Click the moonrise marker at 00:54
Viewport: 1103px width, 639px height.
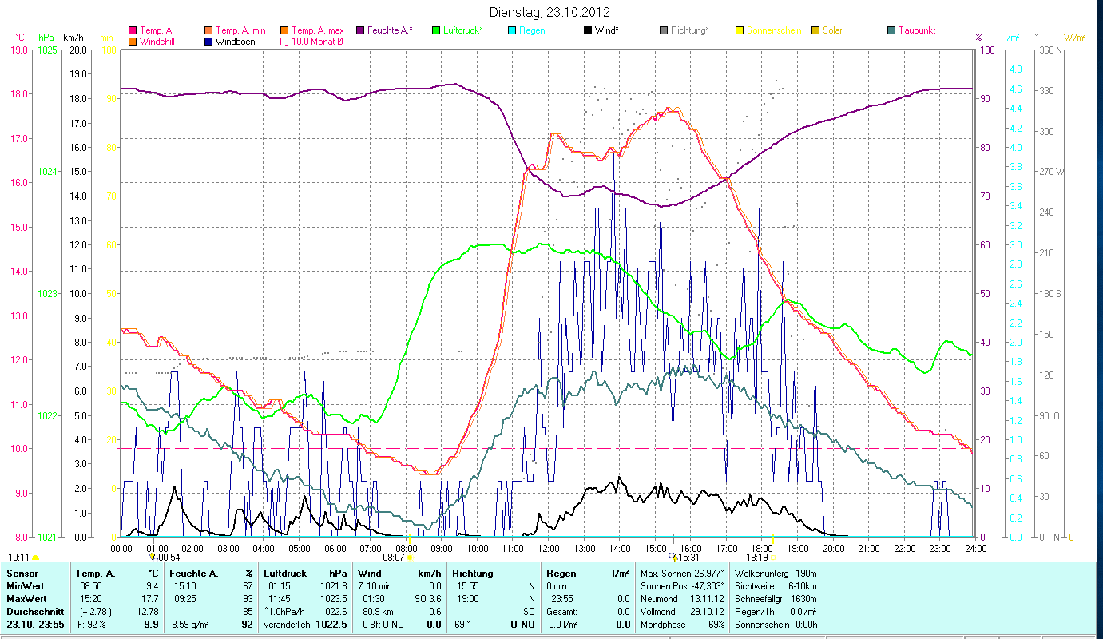[152, 557]
